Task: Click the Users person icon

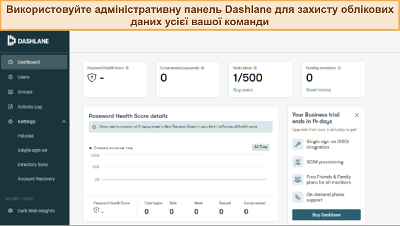Action: [x=10, y=77]
